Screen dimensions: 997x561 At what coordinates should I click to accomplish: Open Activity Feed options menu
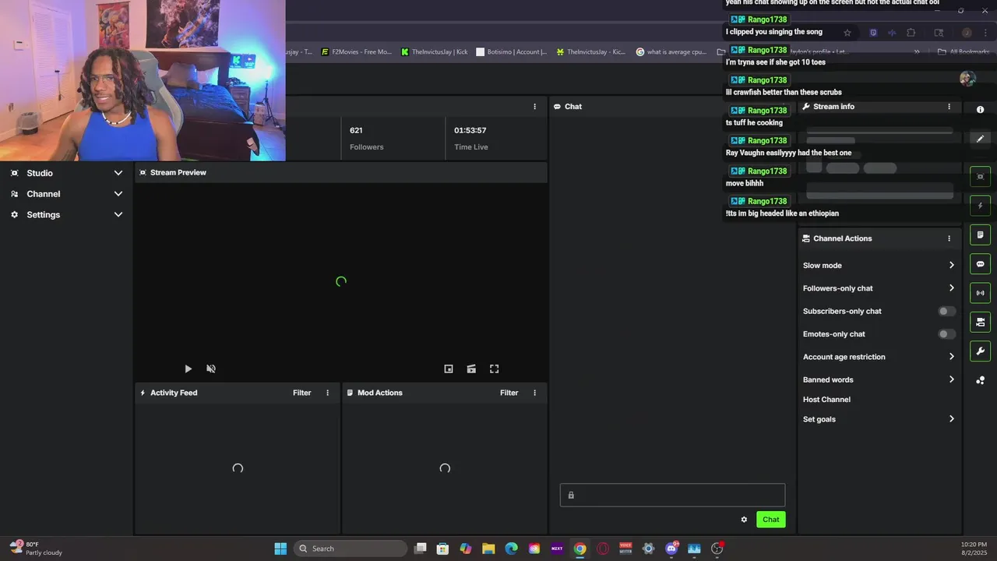327,393
